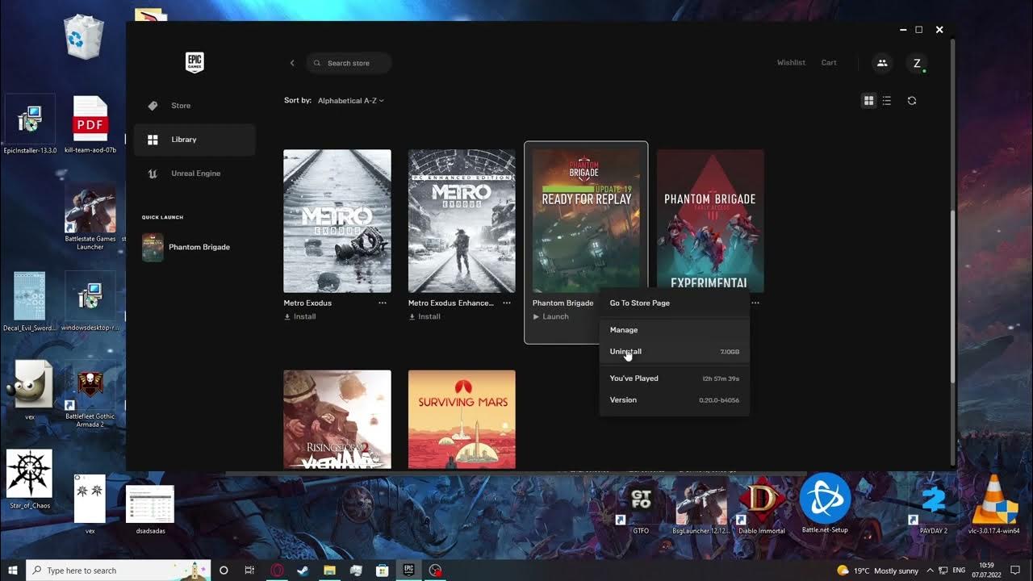Open Phantom Brigade Experimental options dots

pyautogui.click(x=755, y=303)
